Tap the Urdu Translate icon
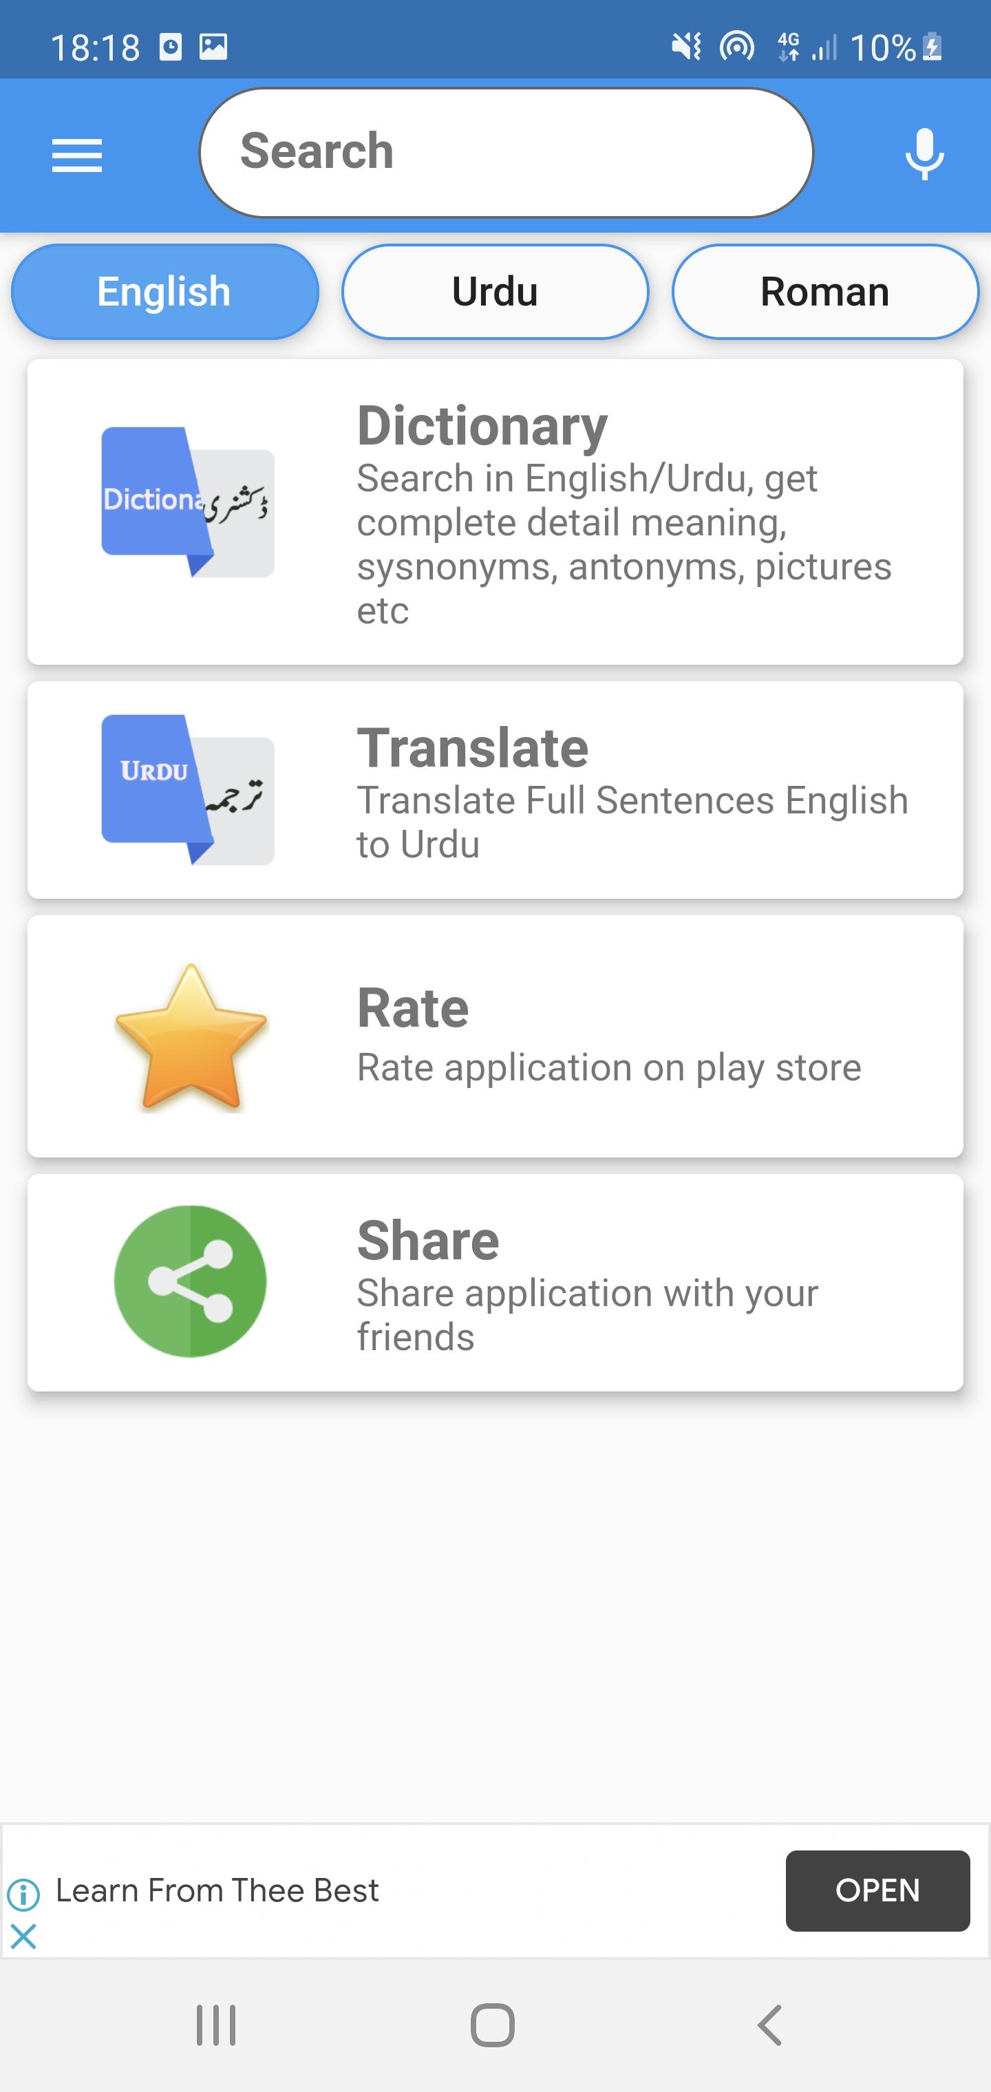 click(188, 789)
